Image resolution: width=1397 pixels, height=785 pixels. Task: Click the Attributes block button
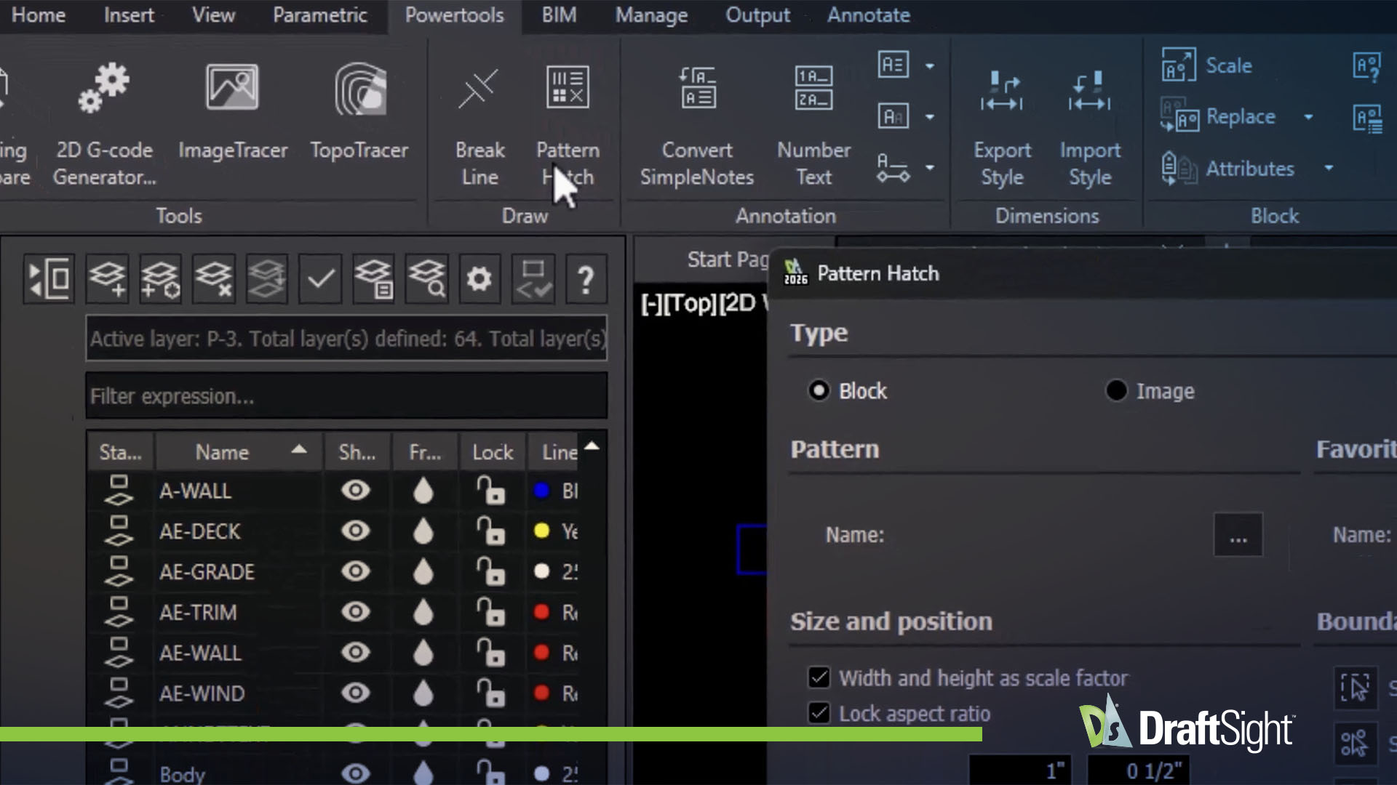click(1228, 169)
